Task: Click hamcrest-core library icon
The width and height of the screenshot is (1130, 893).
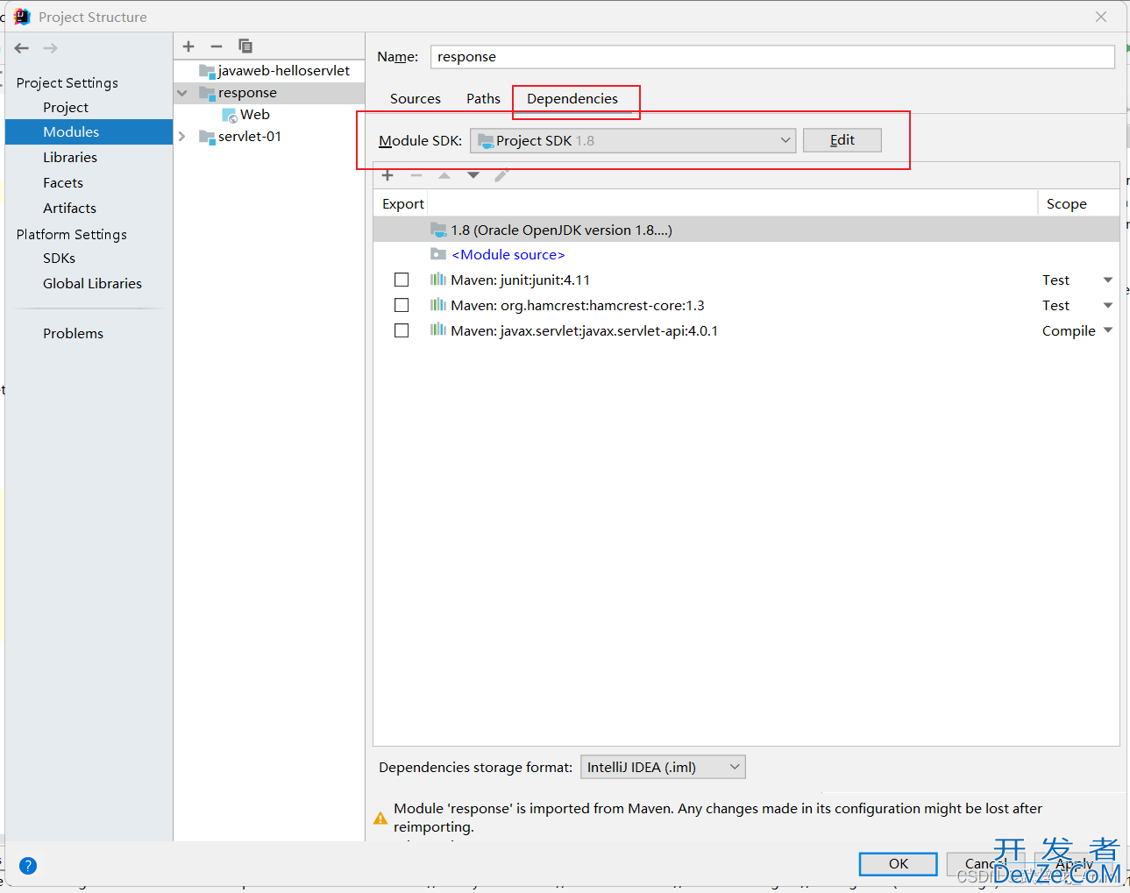Action: [438, 305]
